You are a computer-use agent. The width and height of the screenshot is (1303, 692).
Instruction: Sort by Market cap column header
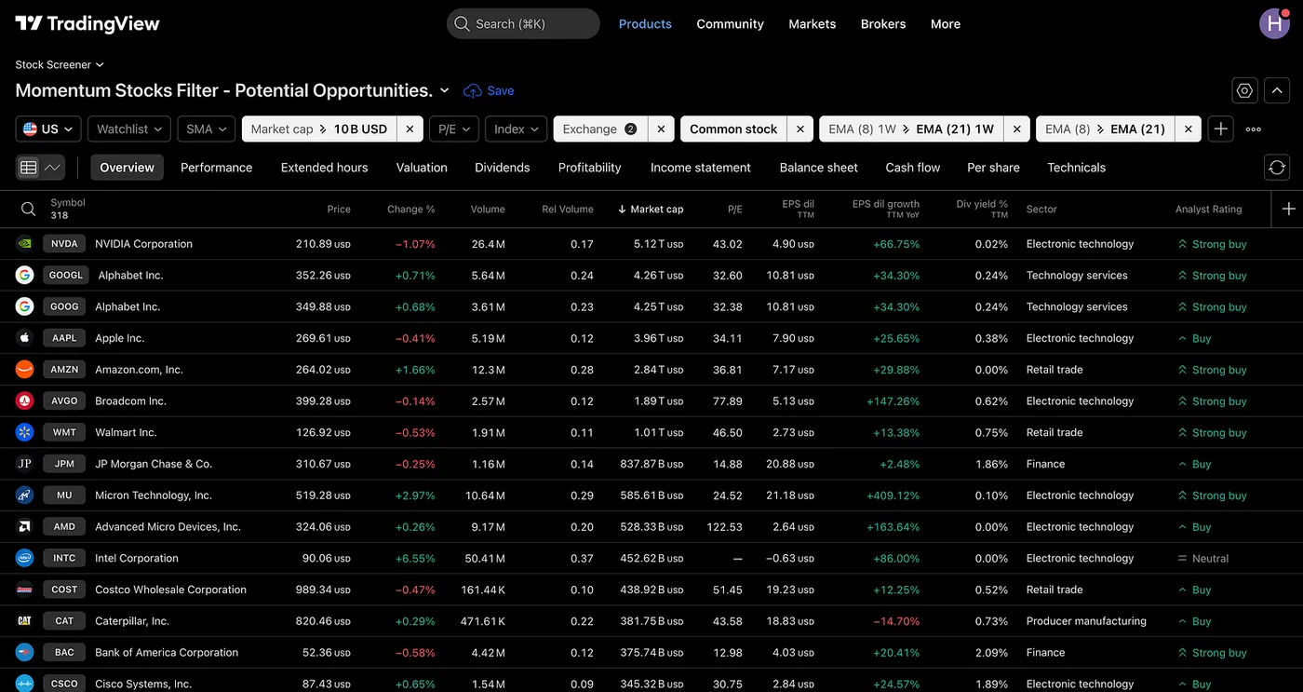[651, 209]
